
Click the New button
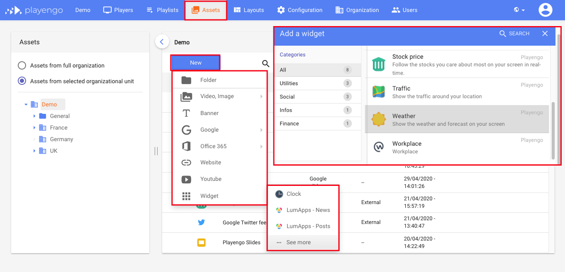[x=196, y=63]
